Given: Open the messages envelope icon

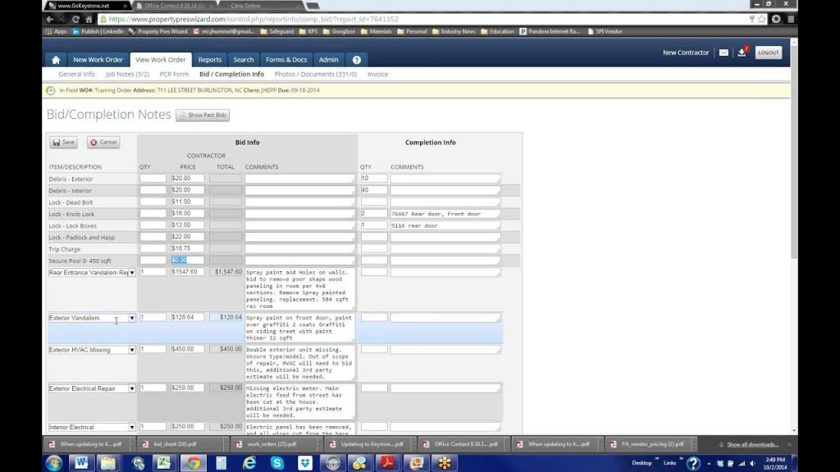Looking at the screenshot, I should pyautogui.click(x=724, y=52).
